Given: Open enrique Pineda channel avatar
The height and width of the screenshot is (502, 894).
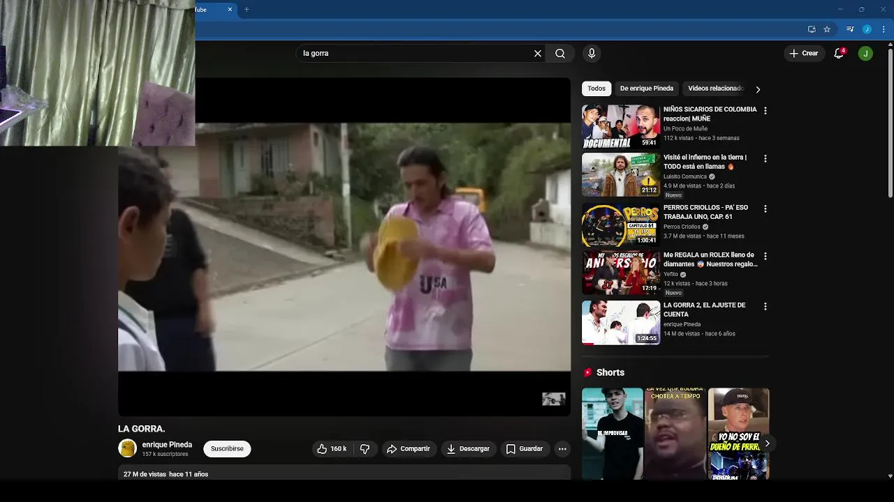Looking at the screenshot, I should click(127, 448).
